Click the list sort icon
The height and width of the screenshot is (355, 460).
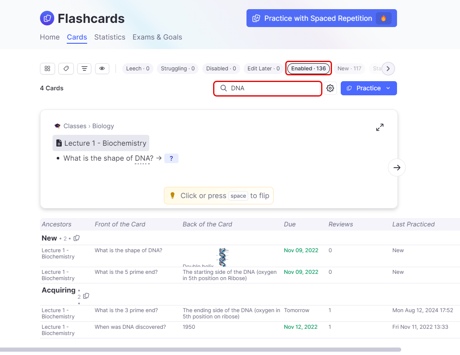(84, 69)
